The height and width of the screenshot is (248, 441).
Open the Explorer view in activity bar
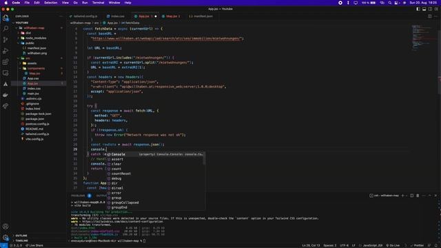[x=6, y=18]
